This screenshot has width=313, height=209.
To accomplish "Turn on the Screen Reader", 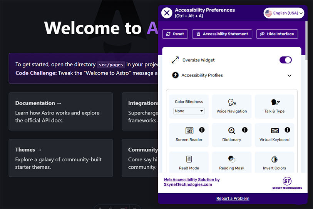I will pos(189,135).
